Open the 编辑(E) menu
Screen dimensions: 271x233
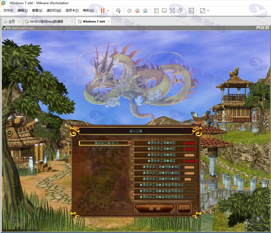coord(23,10)
